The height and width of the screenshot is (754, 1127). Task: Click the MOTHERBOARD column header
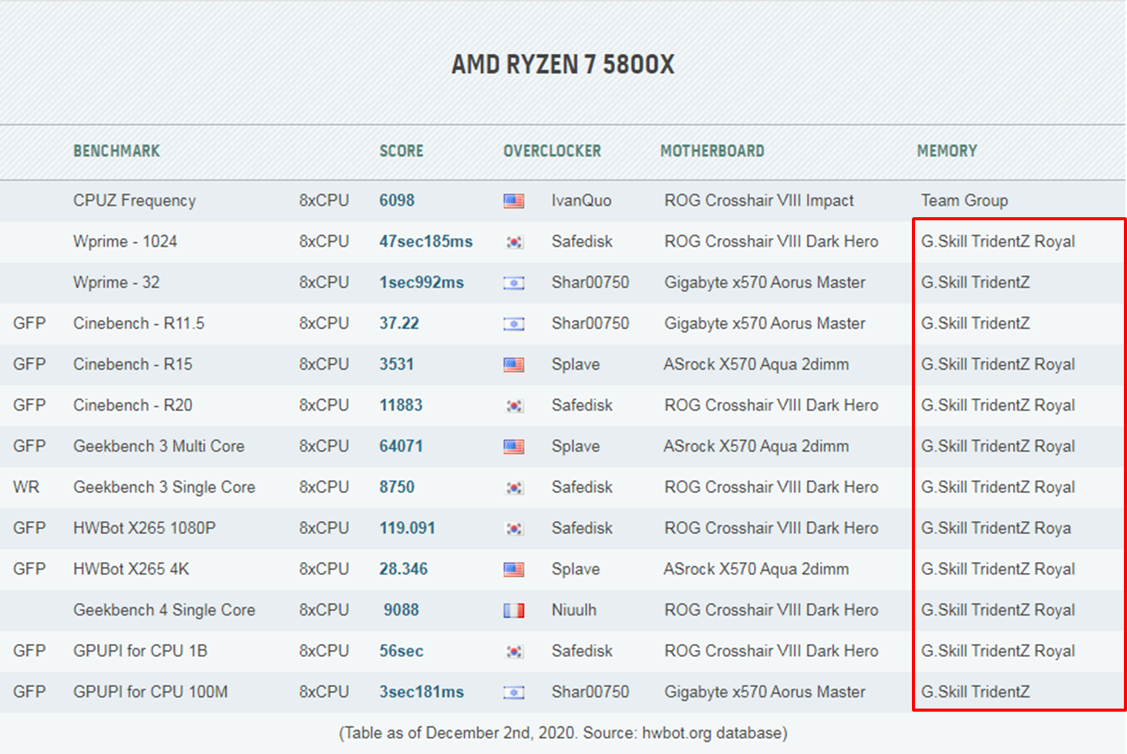click(x=712, y=151)
